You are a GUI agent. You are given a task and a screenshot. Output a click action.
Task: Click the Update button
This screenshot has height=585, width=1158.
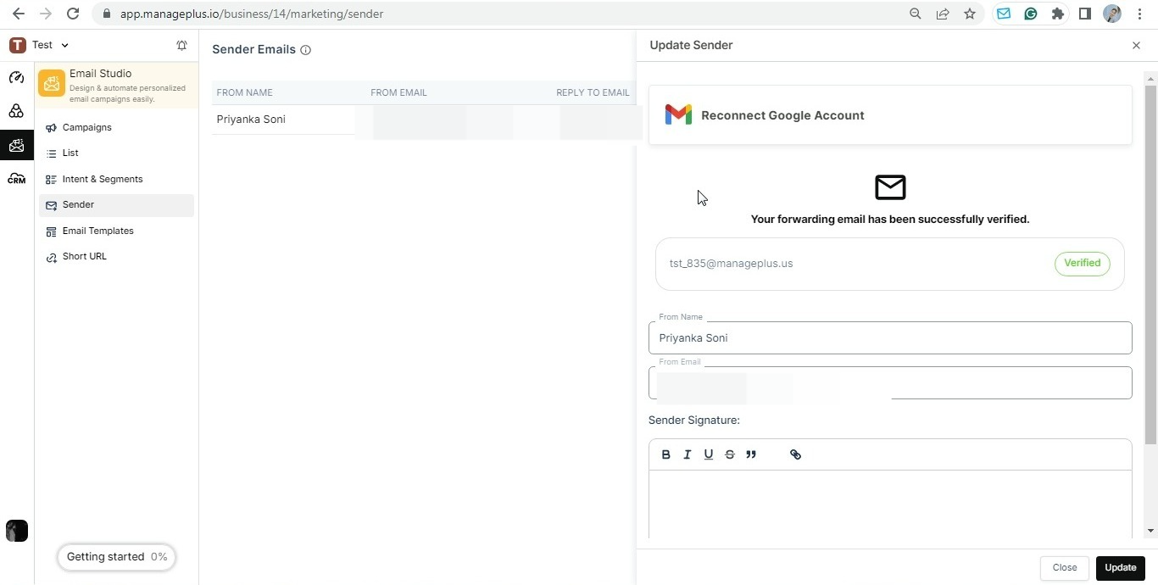coord(1121,568)
